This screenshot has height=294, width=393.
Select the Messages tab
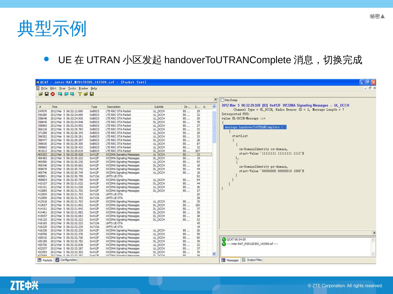230,260
